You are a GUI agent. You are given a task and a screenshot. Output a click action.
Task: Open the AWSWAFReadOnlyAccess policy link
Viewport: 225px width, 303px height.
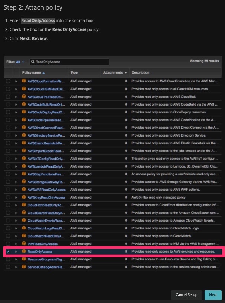(x=46, y=190)
